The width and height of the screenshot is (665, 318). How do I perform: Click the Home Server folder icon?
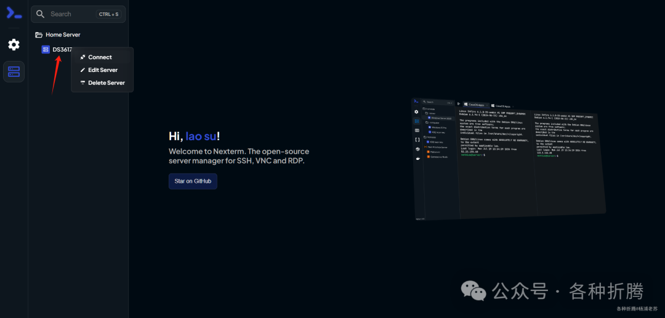tap(39, 34)
